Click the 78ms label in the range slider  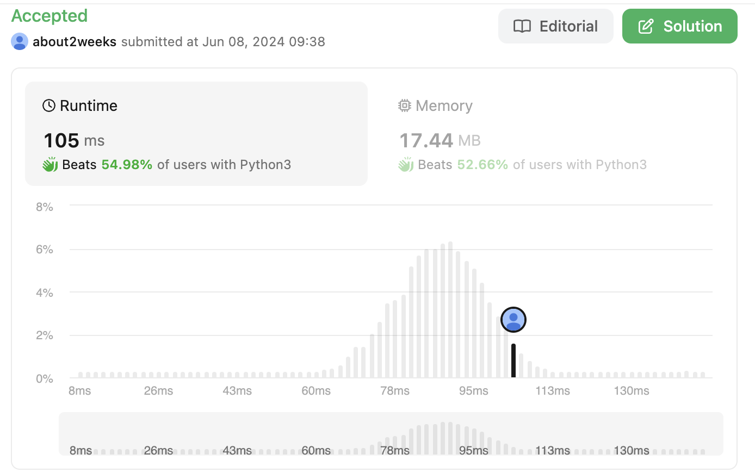[395, 451]
